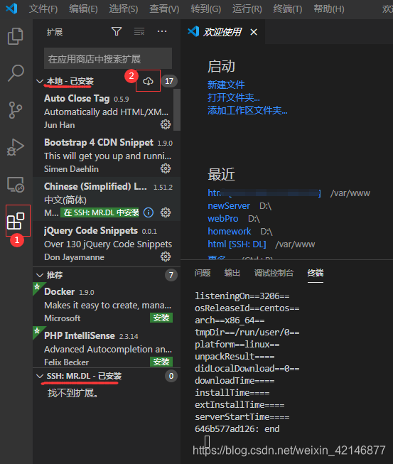Open Auto Close Tag gear settings
The width and height of the screenshot is (393, 464).
coord(166,124)
